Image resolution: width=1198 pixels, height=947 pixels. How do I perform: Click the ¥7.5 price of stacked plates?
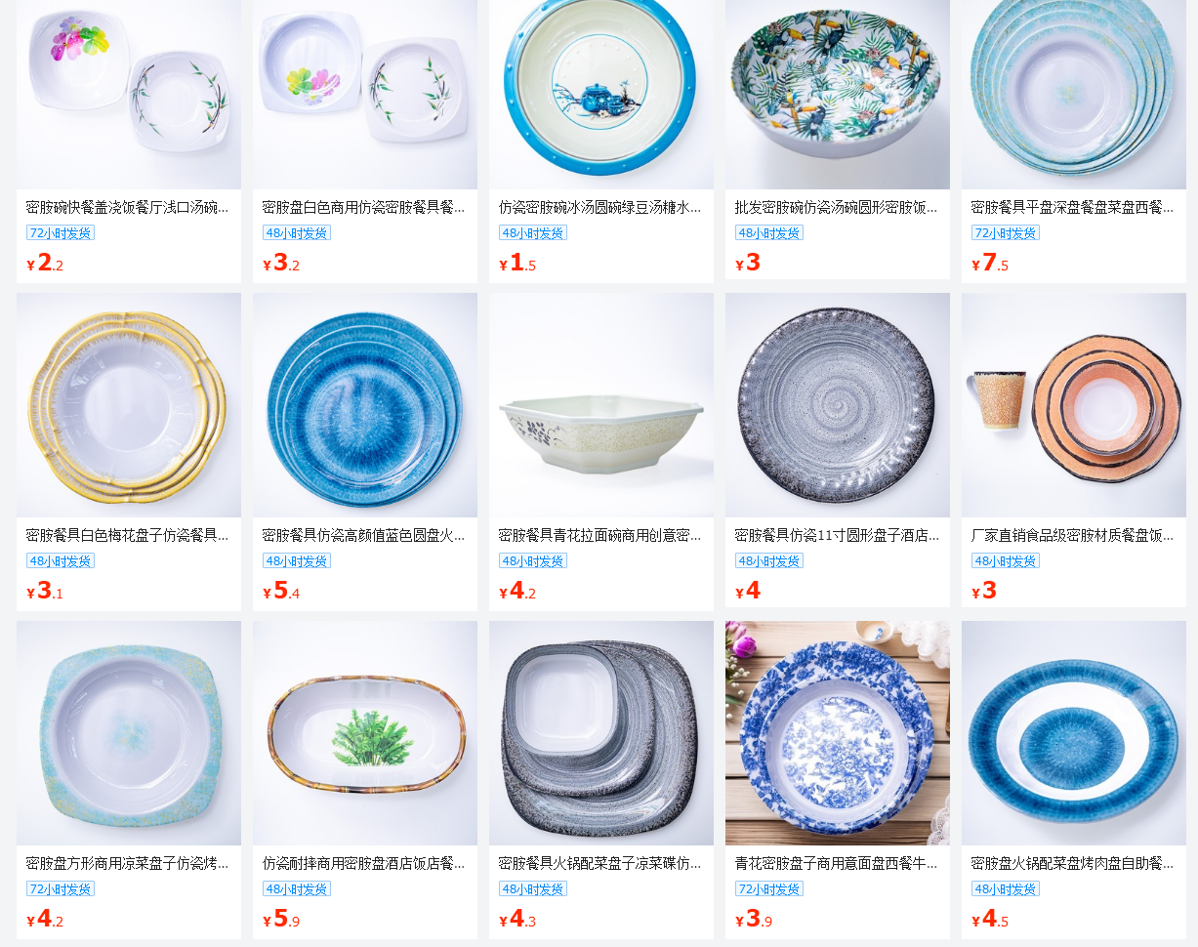tap(990, 264)
